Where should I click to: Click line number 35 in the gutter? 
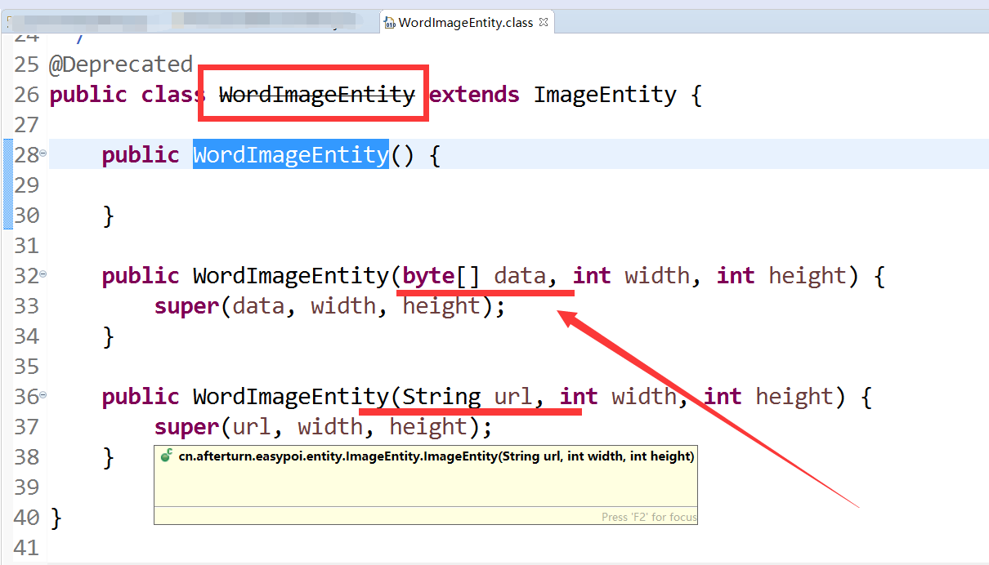tap(26, 367)
